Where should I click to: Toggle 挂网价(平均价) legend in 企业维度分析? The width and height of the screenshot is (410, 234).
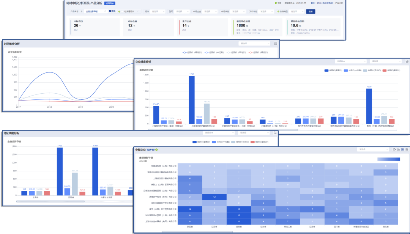(372, 71)
